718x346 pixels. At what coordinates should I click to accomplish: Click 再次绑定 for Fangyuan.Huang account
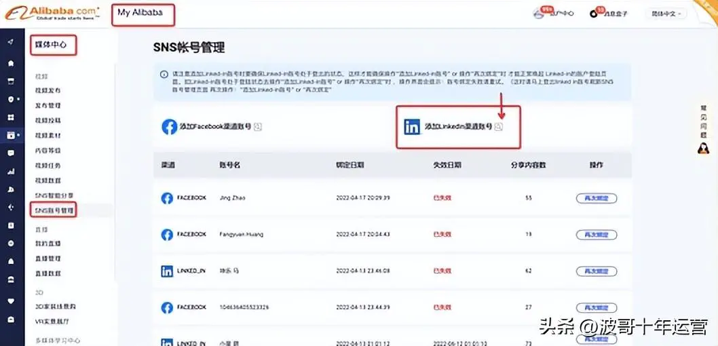[596, 235]
